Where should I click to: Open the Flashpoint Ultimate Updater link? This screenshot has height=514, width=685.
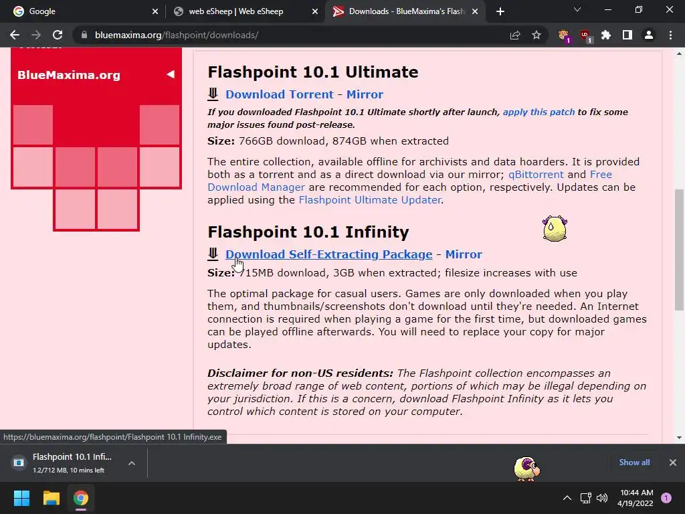coord(370,199)
